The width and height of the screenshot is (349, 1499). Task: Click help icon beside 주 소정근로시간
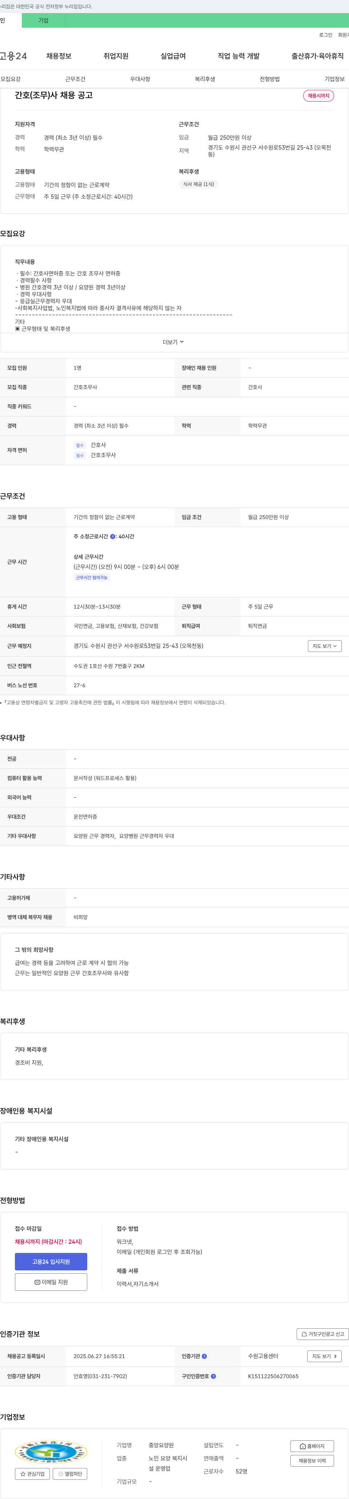(x=113, y=537)
